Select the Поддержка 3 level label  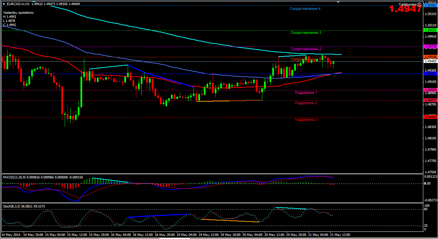[306, 120]
